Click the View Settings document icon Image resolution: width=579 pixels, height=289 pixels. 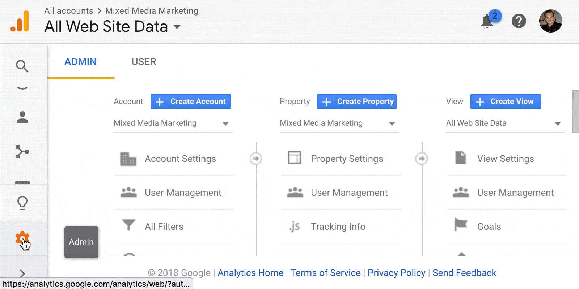tap(461, 158)
